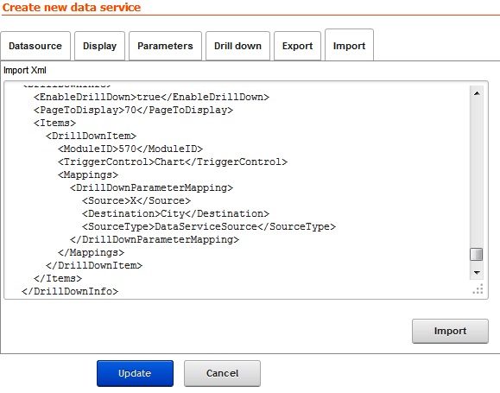Click the closing Mappings tag line

(91, 252)
